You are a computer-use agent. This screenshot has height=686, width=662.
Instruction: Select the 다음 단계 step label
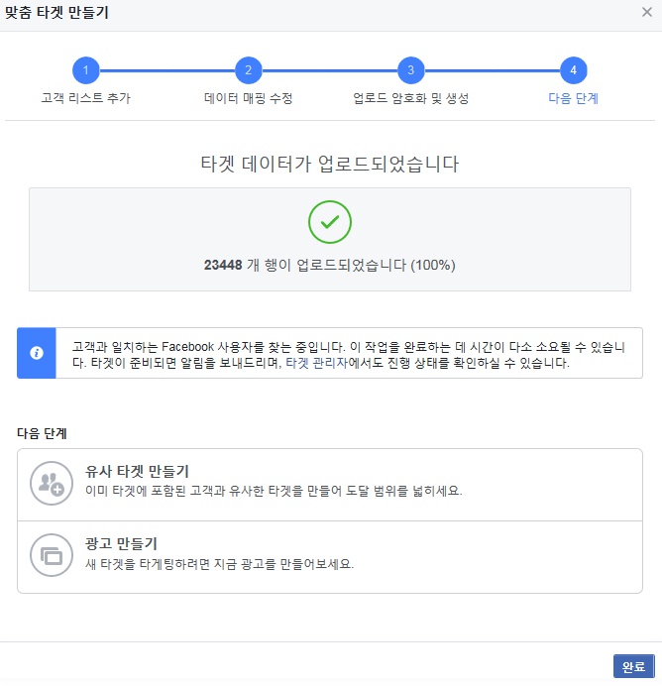click(573, 97)
